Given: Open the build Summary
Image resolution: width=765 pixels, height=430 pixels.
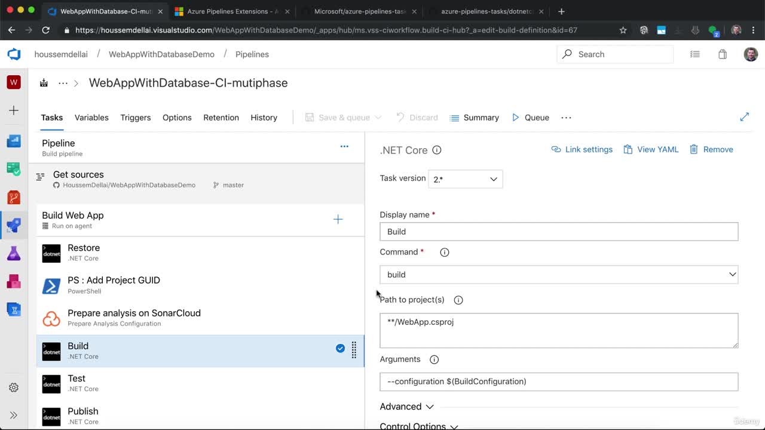Looking at the screenshot, I should pos(474,118).
